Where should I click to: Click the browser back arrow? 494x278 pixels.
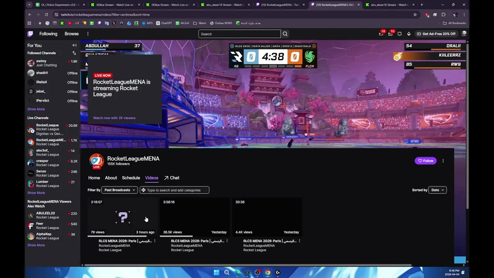(x=30, y=15)
